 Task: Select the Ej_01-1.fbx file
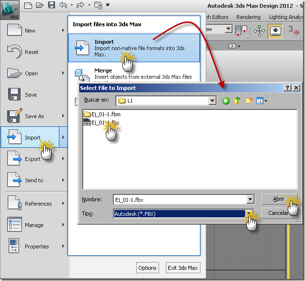[101, 123]
